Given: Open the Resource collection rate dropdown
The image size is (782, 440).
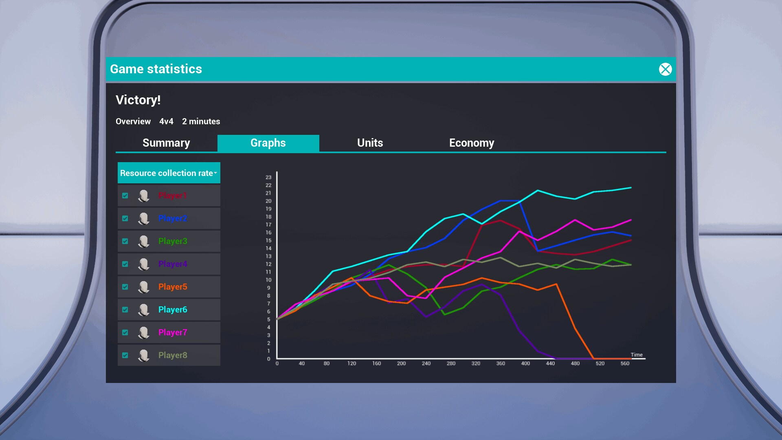Looking at the screenshot, I should pos(169,173).
